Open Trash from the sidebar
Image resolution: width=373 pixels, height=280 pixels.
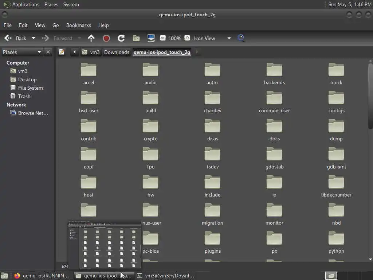tap(20, 96)
